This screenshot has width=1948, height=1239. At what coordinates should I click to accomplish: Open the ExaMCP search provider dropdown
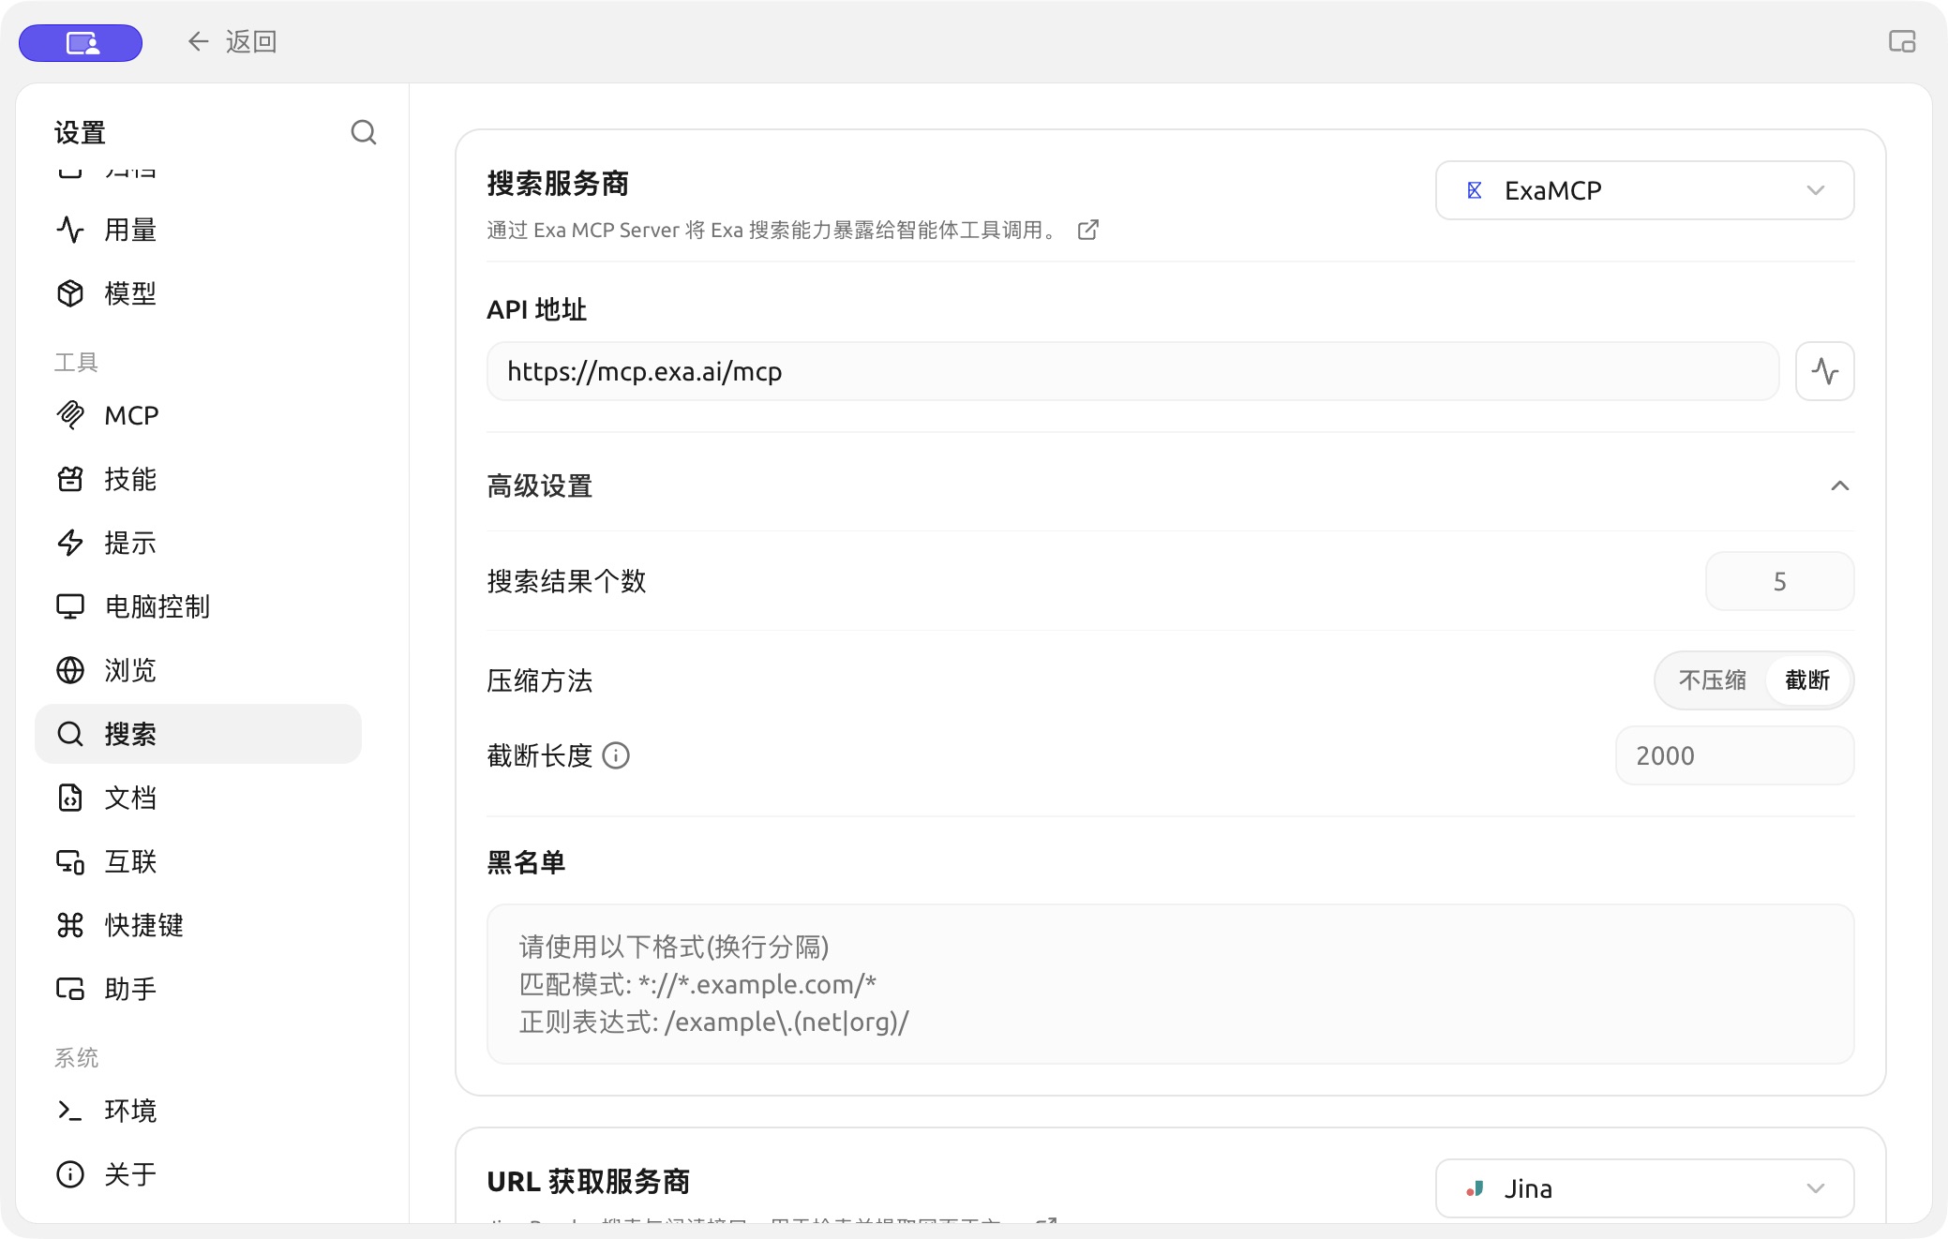[x=1644, y=190]
